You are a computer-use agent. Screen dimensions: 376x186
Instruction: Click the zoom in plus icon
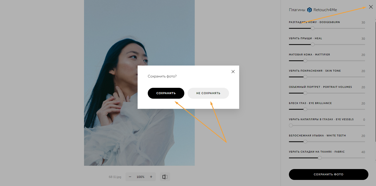[151, 177]
